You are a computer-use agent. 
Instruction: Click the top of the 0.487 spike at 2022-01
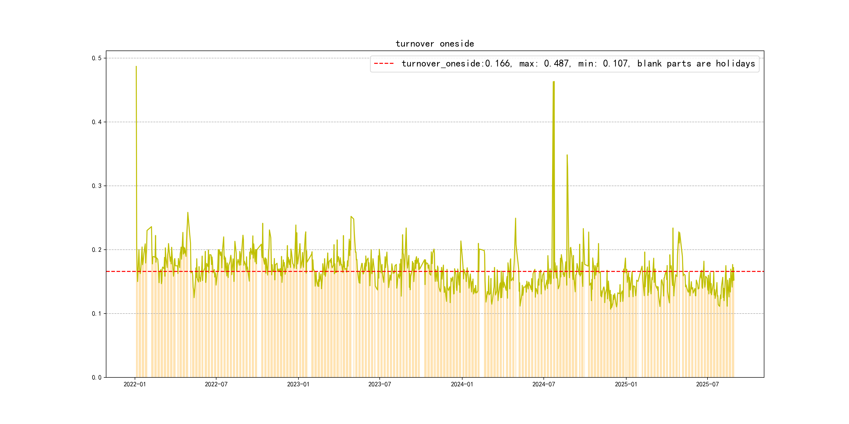click(x=136, y=67)
